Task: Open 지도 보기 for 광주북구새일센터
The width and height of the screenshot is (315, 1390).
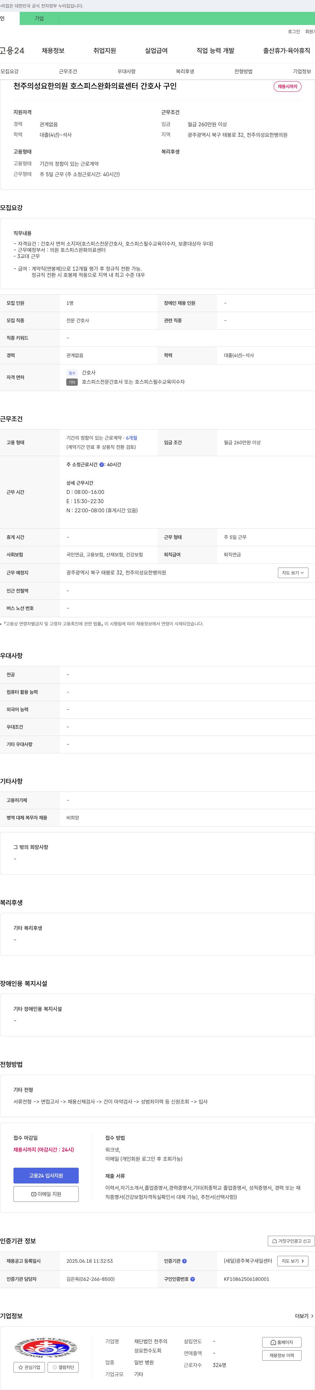Action: [x=293, y=1261]
